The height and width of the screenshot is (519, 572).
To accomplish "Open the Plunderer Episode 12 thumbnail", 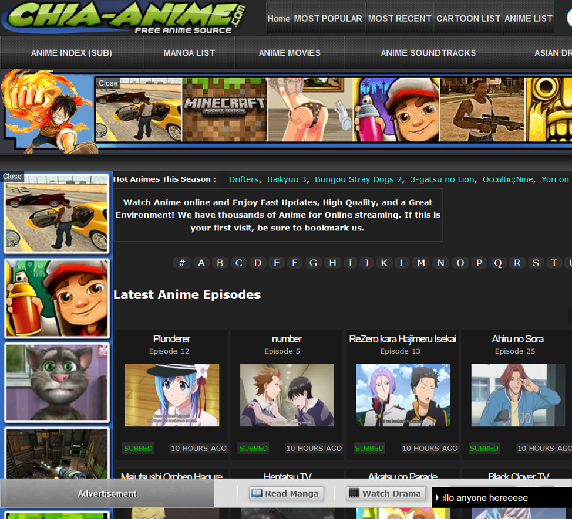I will (171, 395).
